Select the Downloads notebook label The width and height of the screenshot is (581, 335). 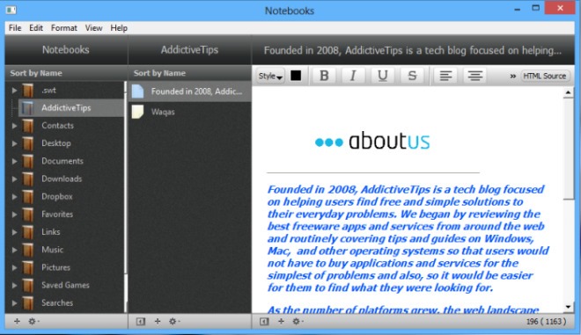click(x=62, y=178)
